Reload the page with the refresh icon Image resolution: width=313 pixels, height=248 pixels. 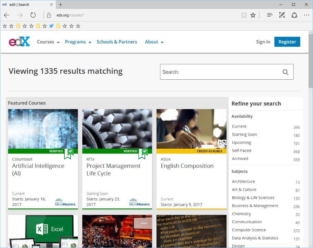[x=33, y=15]
